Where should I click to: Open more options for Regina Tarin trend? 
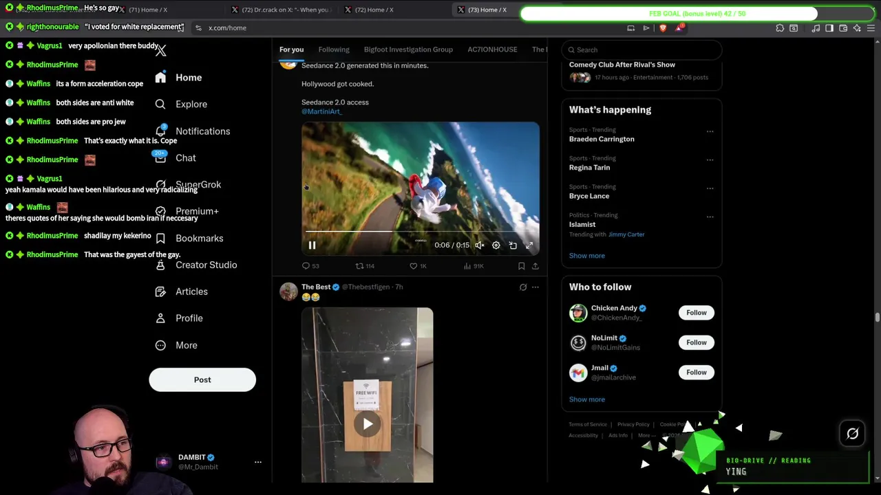[710, 159]
